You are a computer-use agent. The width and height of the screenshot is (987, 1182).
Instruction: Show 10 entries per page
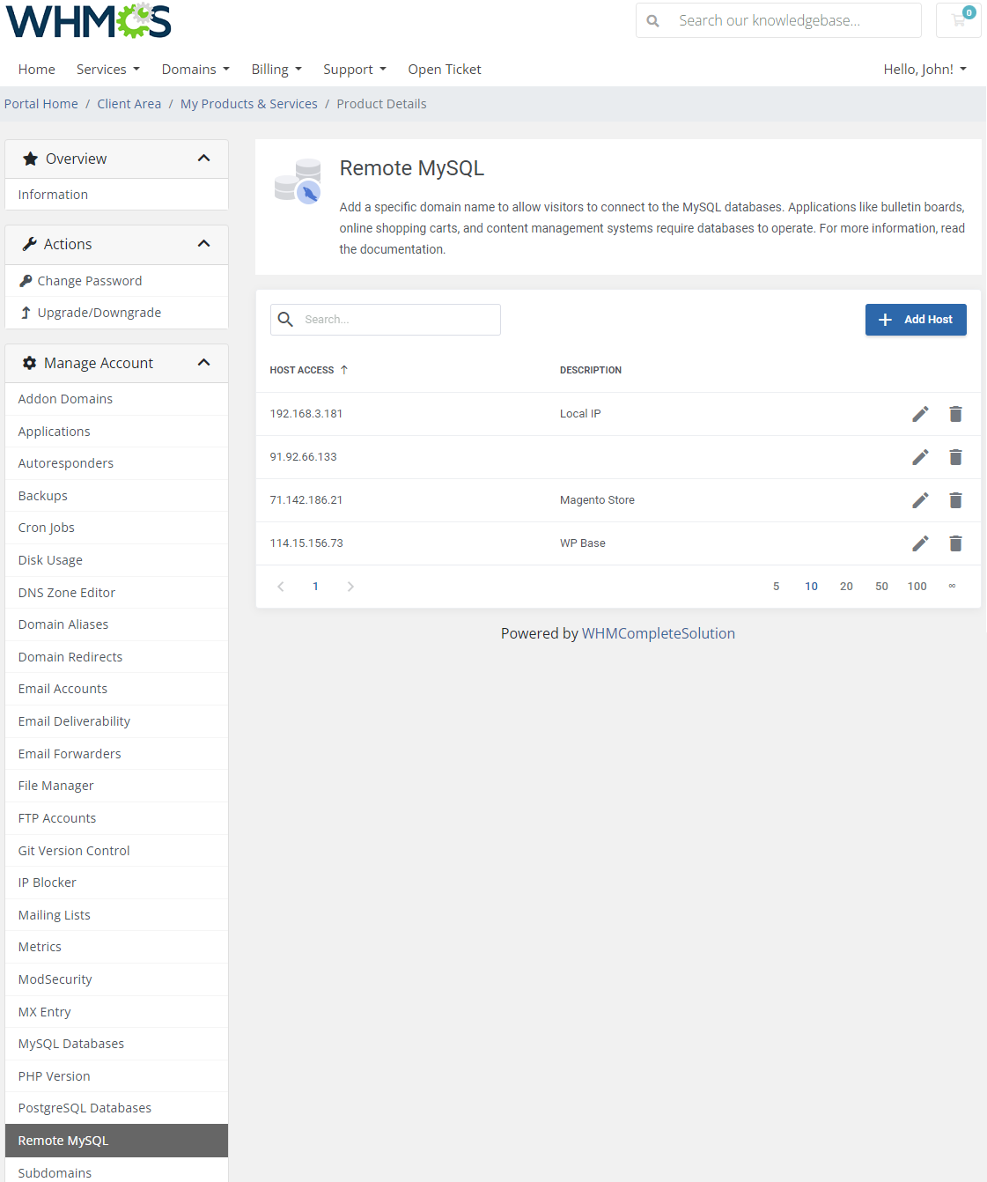pos(812,587)
